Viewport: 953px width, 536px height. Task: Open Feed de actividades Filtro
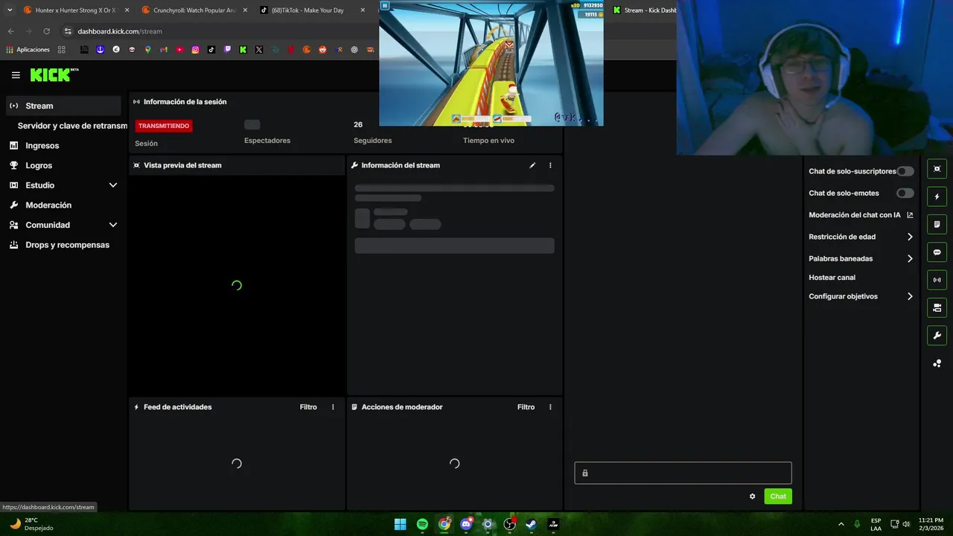[308, 407]
